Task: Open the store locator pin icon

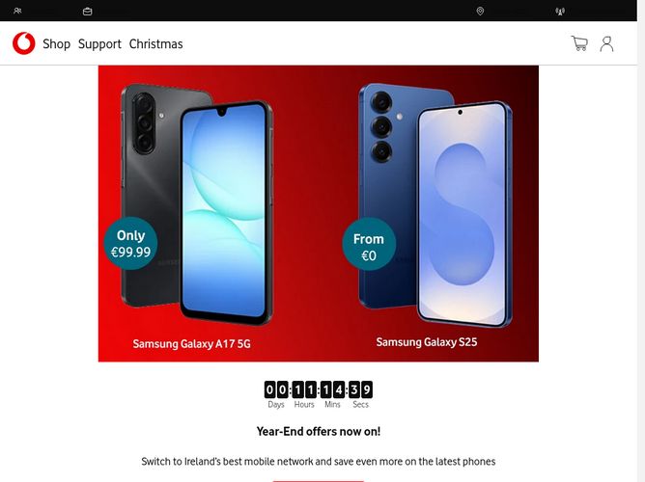Action: (x=480, y=11)
